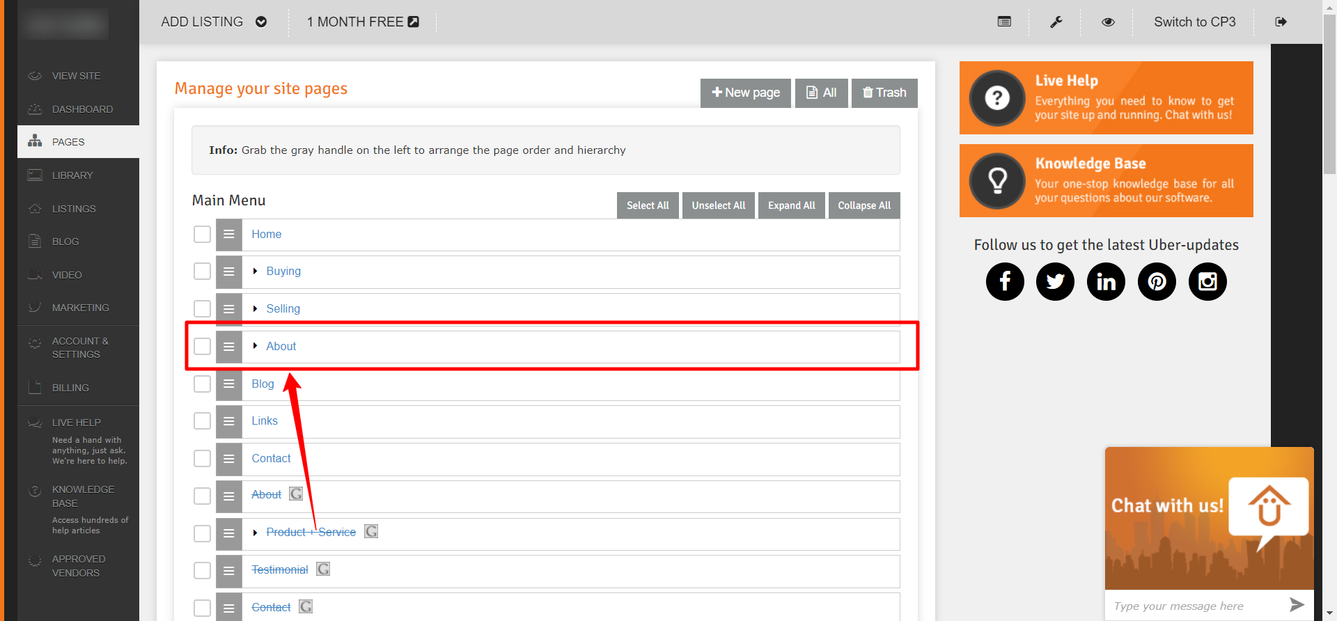The width and height of the screenshot is (1337, 621).
Task: Tick the checkbox for the Blog page
Action: point(202,384)
